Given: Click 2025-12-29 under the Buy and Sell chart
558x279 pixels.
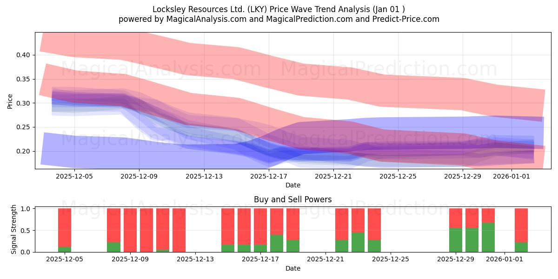Looking at the screenshot, I should point(456,259).
